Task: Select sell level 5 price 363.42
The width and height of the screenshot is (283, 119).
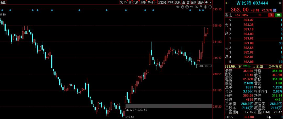Action: pos(248,20)
